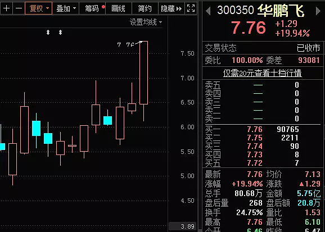Click 均价 value 7.13
The width and height of the screenshot is (325, 232).
(313, 174)
